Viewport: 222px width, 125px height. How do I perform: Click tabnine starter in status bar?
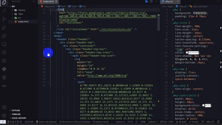tap(101, 122)
